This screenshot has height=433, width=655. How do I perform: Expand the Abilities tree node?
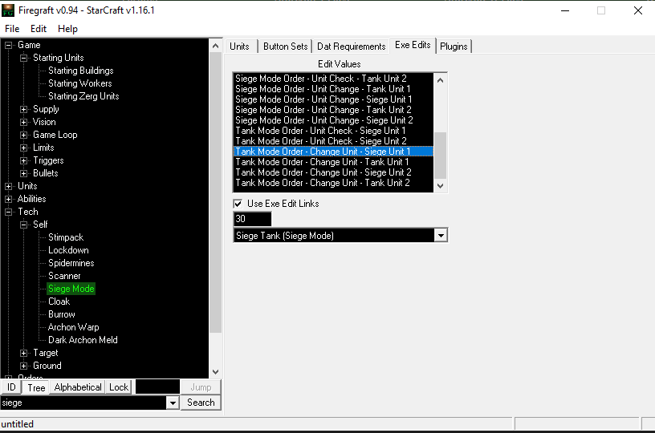click(x=8, y=199)
